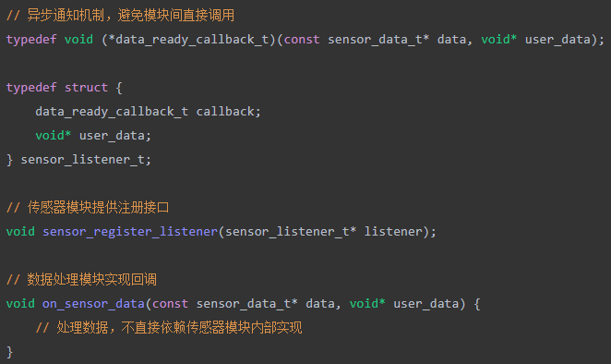Click the sensor_listener_t; type name
This screenshot has width=611, height=364.
click(86, 160)
